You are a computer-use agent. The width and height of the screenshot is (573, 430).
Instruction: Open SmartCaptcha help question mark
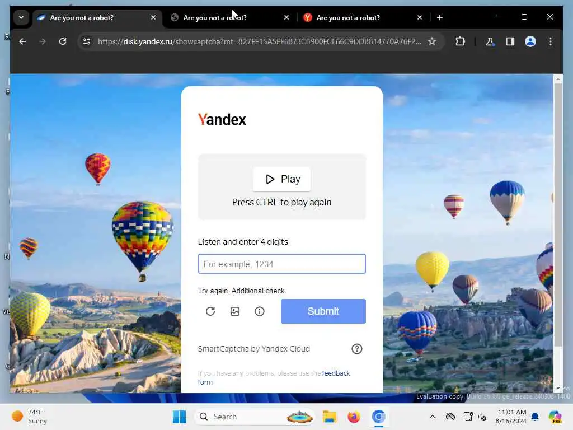point(356,349)
